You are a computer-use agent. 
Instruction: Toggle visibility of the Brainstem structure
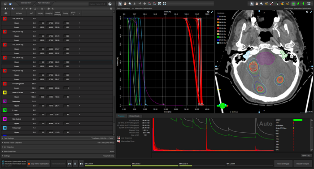(4, 101)
